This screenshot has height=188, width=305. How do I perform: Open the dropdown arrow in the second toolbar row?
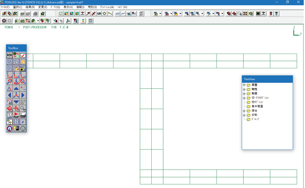38,21
